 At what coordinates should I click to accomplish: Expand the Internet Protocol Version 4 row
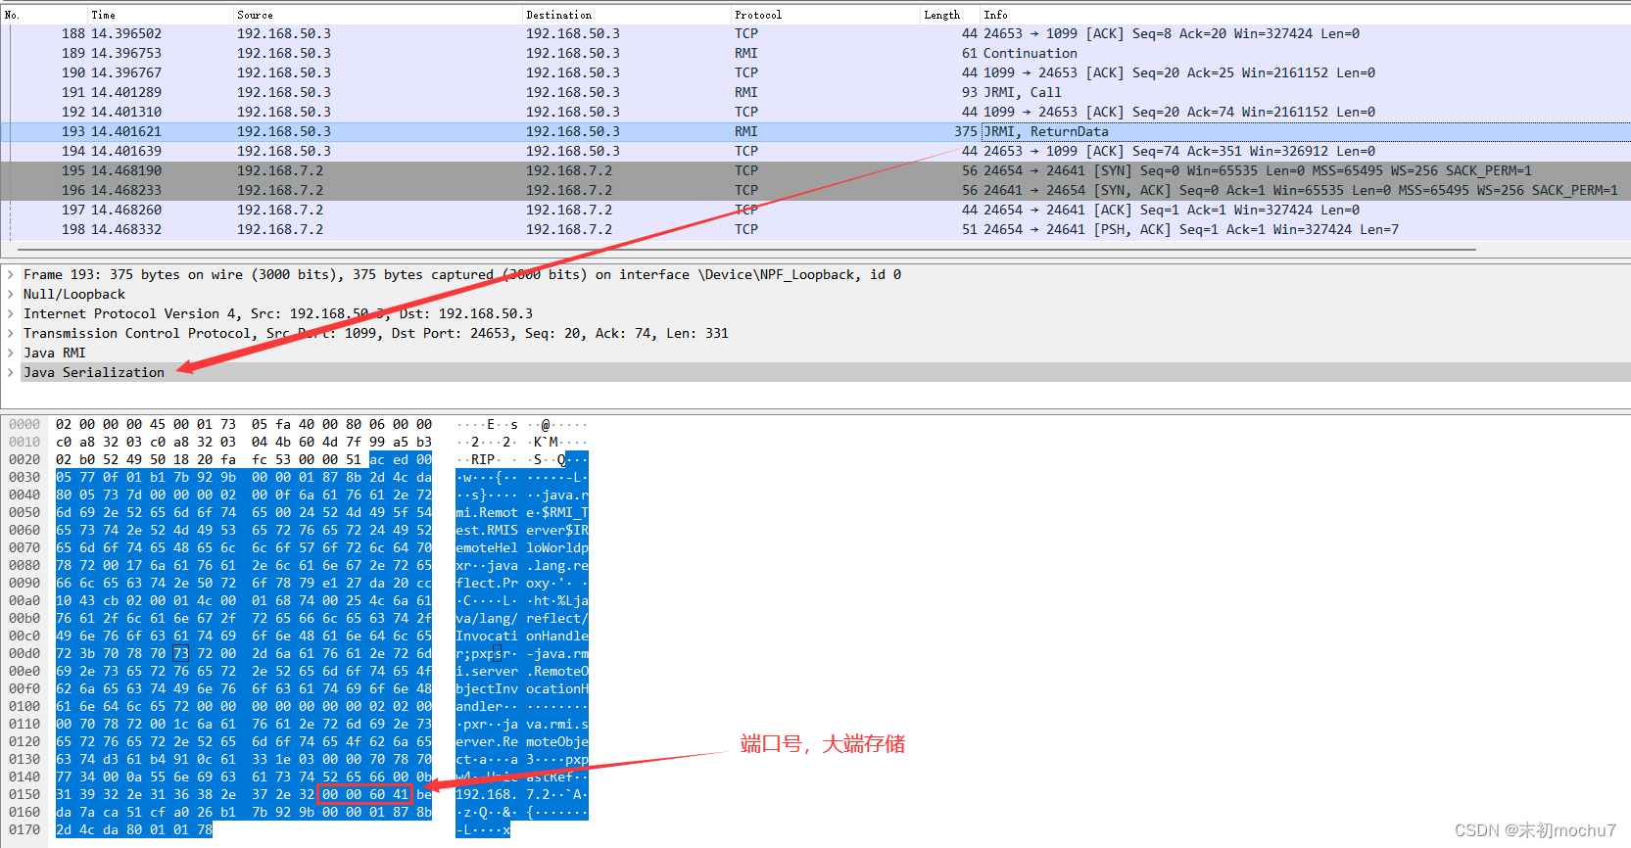click(11, 314)
